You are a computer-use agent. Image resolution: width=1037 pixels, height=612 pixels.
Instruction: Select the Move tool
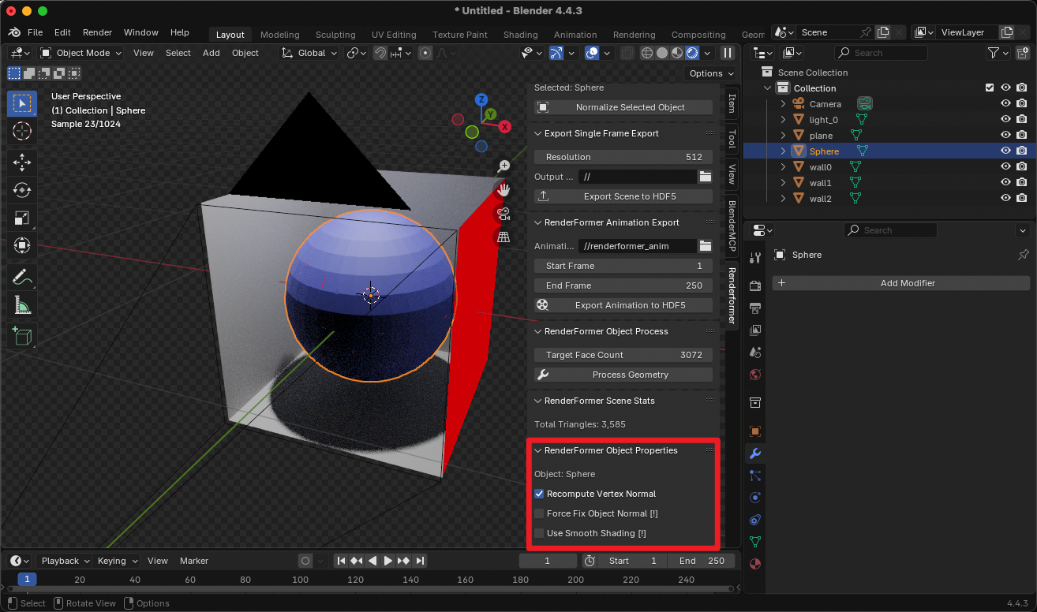click(x=22, y=162)
